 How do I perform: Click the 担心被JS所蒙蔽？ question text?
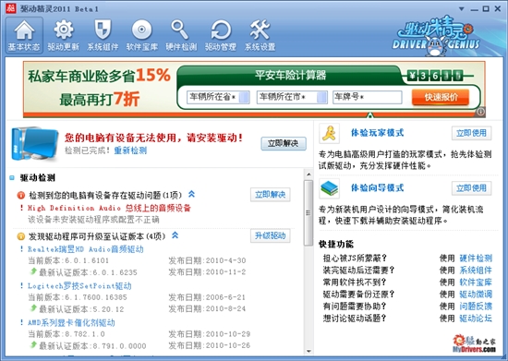[x=355, y=258]
